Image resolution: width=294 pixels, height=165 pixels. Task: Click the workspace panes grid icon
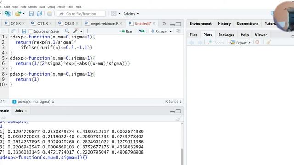(113, 13)
